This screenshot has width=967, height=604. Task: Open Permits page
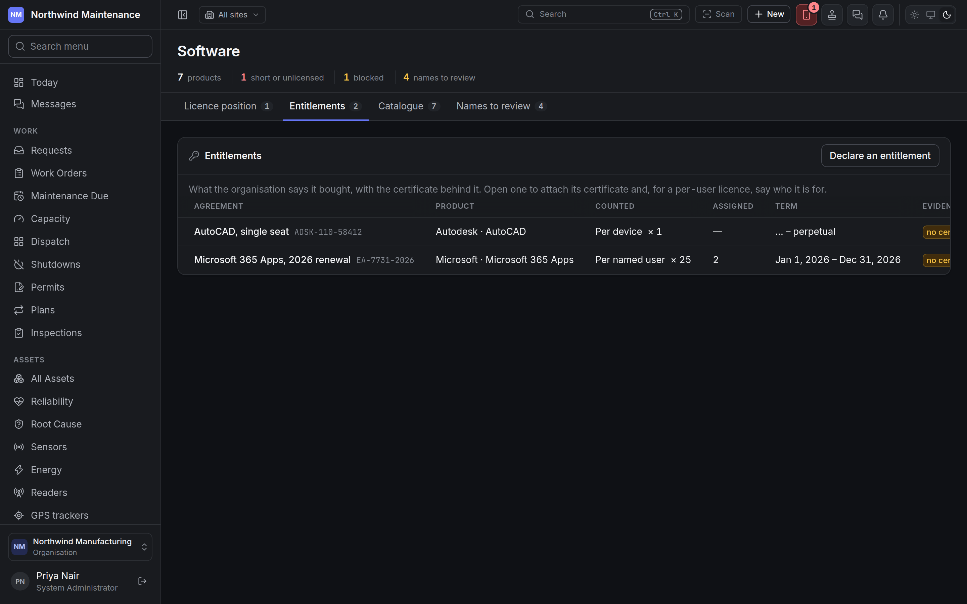click(80, 287)
